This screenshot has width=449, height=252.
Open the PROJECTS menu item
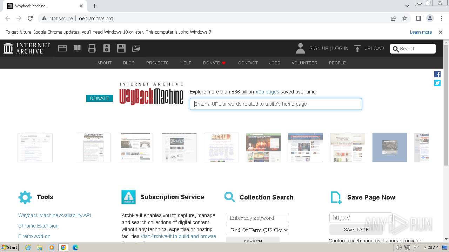[x=158, y=63]
